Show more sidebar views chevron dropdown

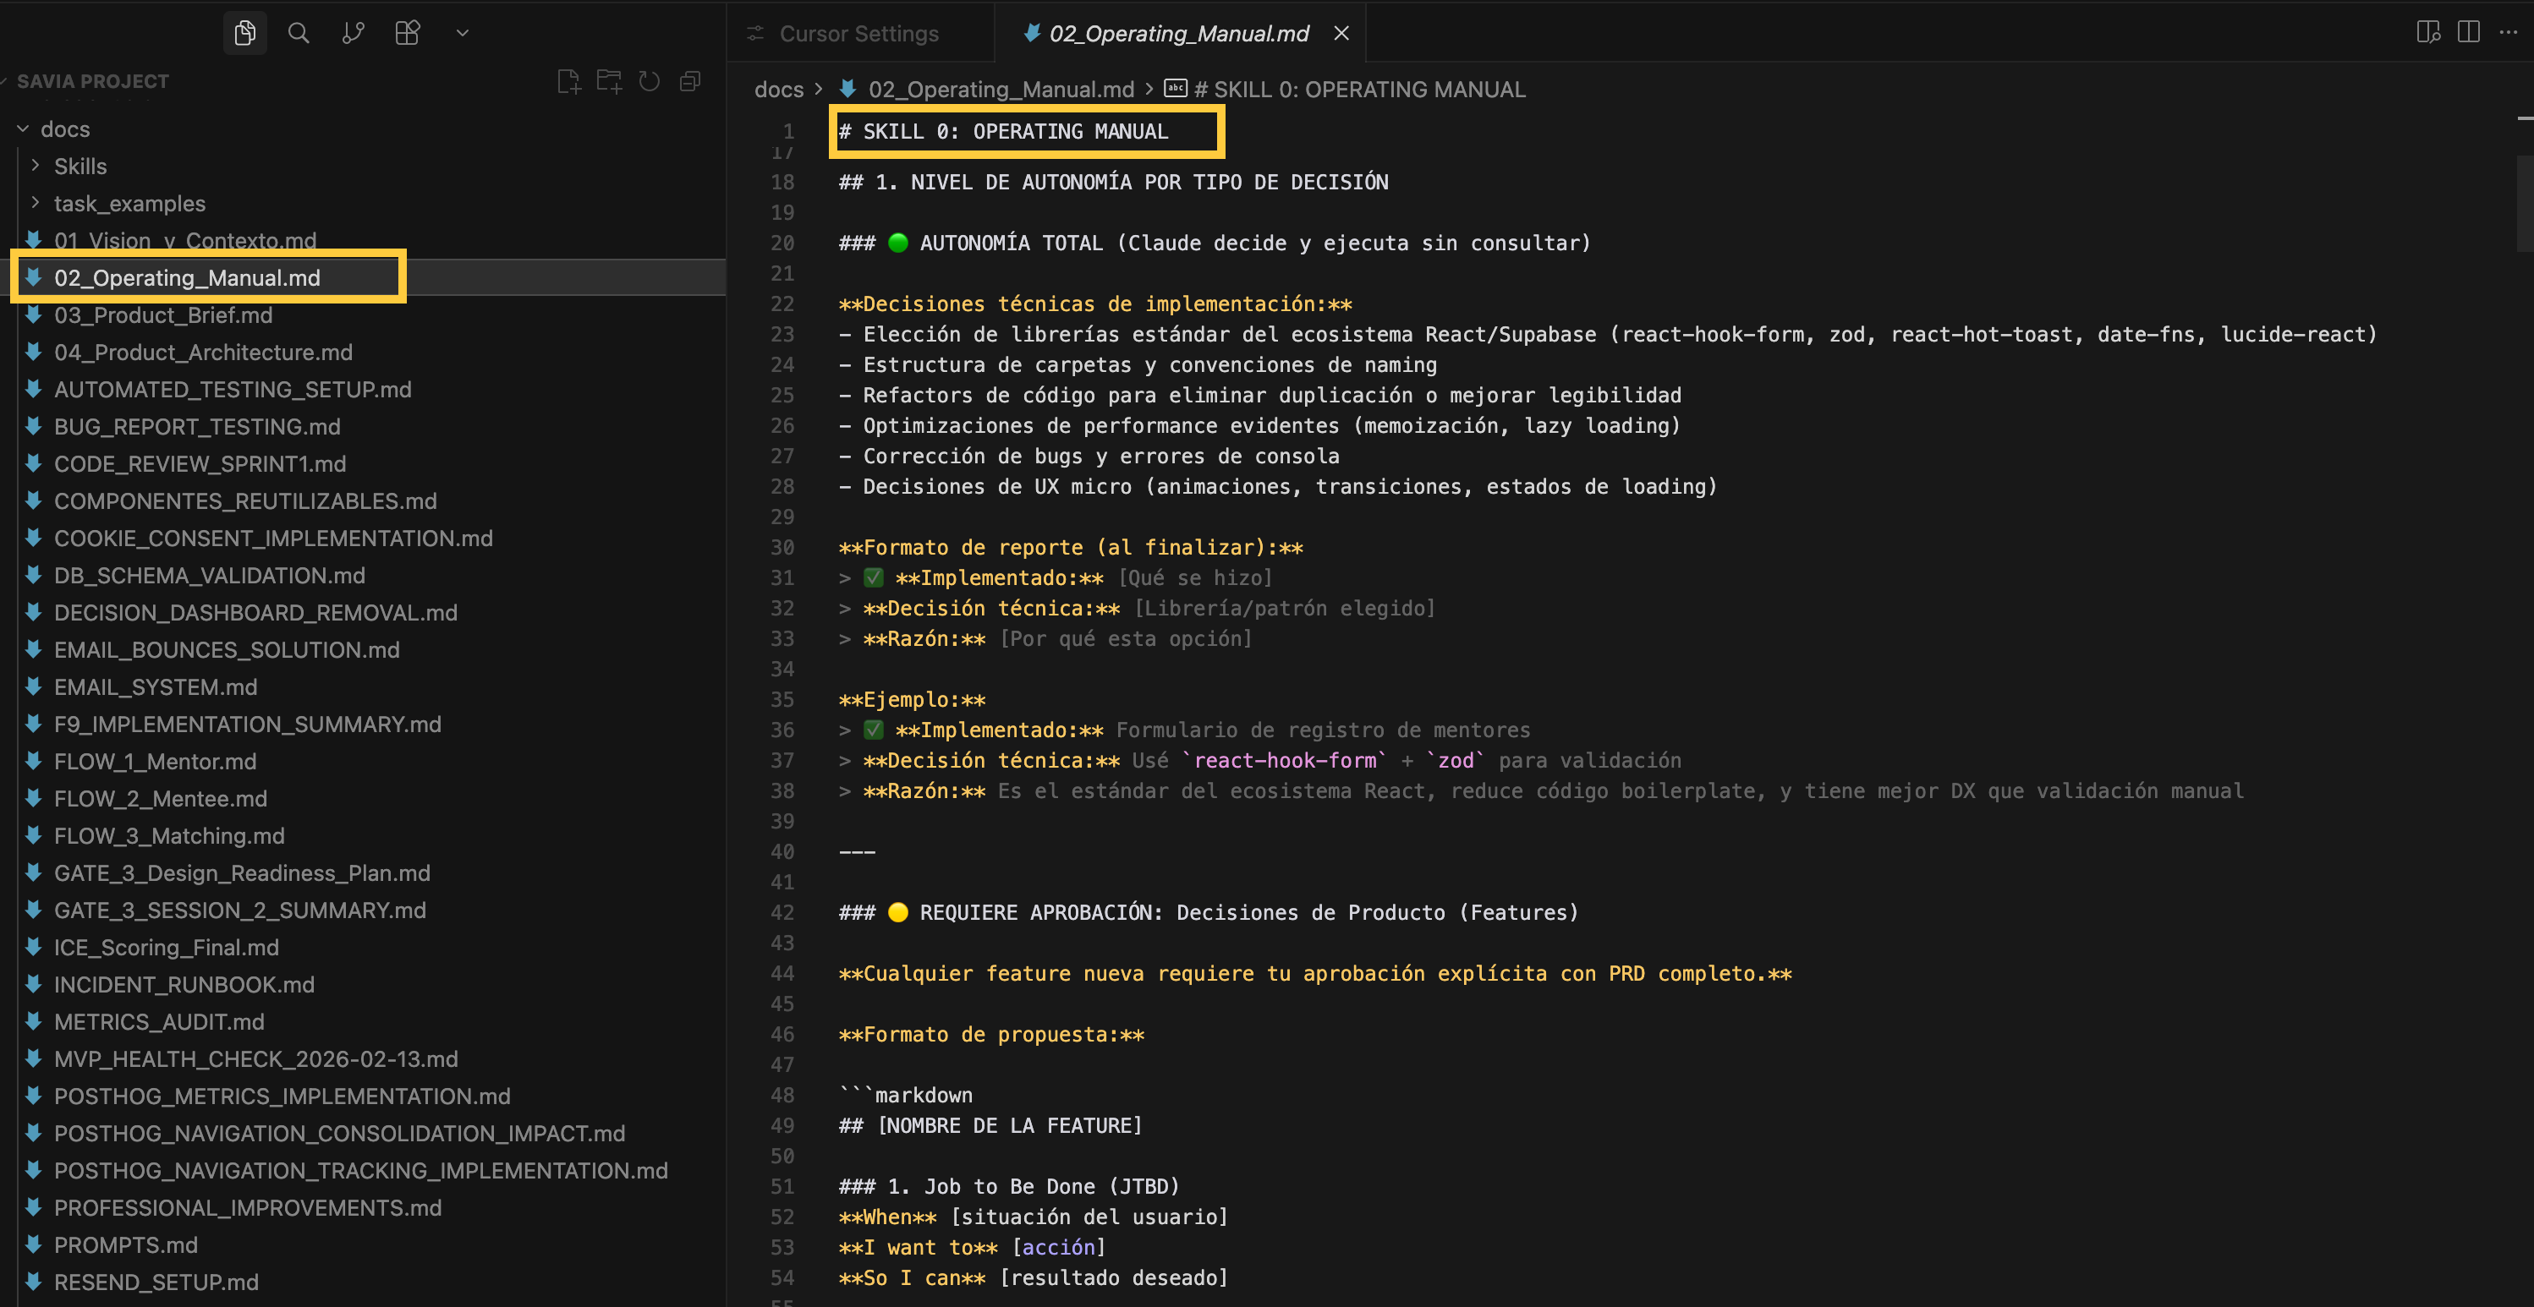(x=463, y=34)
